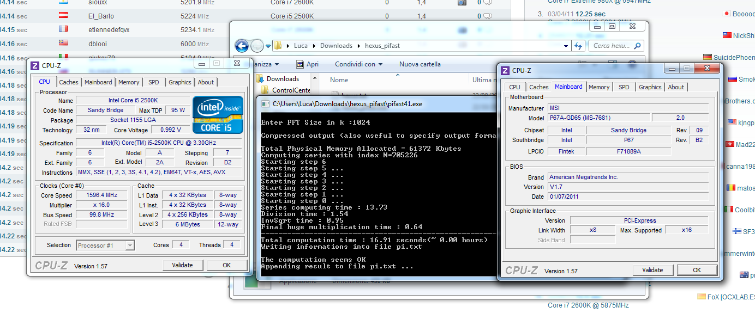Click the Germany flag beside SuicidePhoen
This screenshot has height=313, width=755.
click(708, 57)
